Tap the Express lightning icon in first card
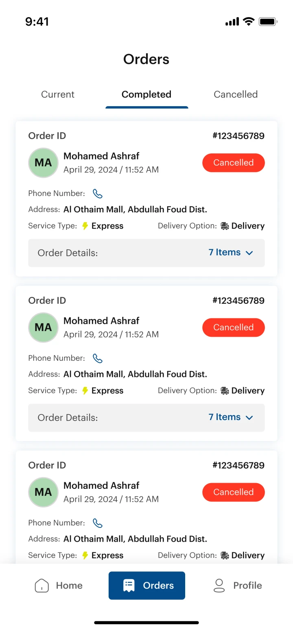293x634 pixels. pos(85,226)
